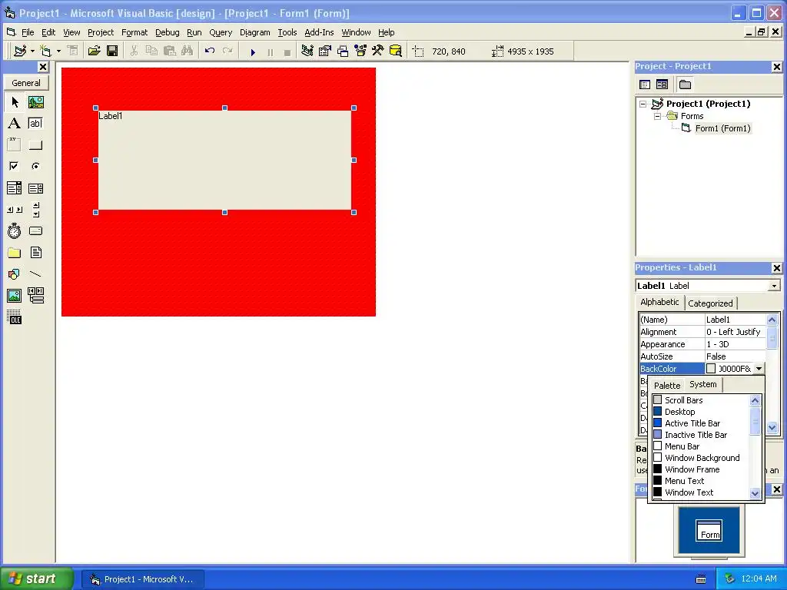Image resolution: width=787 pixels, height=590 pixels.
Task: Select the DirListBox folder tool
Action: 15,253
